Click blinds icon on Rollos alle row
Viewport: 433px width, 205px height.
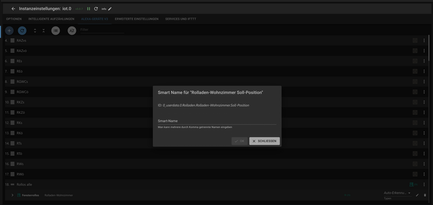pyautogui.click(x=412, y=184)
